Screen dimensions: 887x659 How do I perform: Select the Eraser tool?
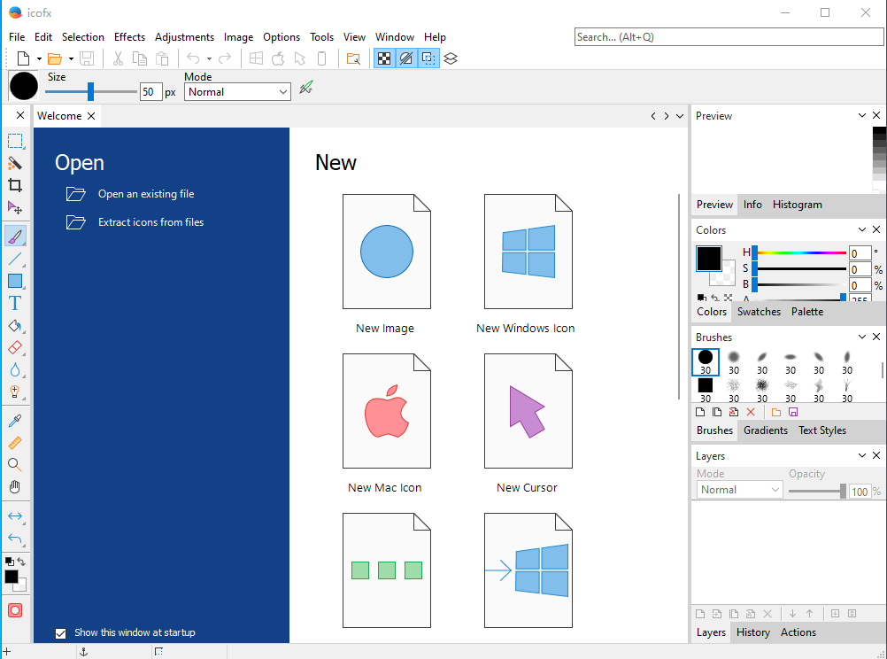point(15,347)
